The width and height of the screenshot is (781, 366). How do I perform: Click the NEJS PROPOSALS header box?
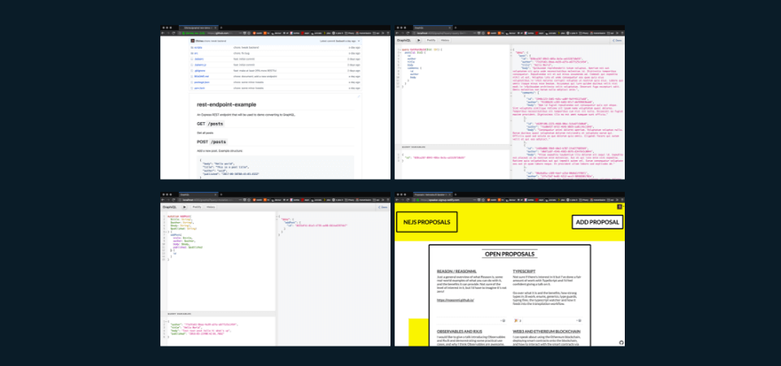(426, 222)
